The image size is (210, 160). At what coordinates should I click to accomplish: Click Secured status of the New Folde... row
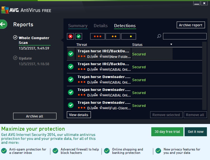point(139,54)
